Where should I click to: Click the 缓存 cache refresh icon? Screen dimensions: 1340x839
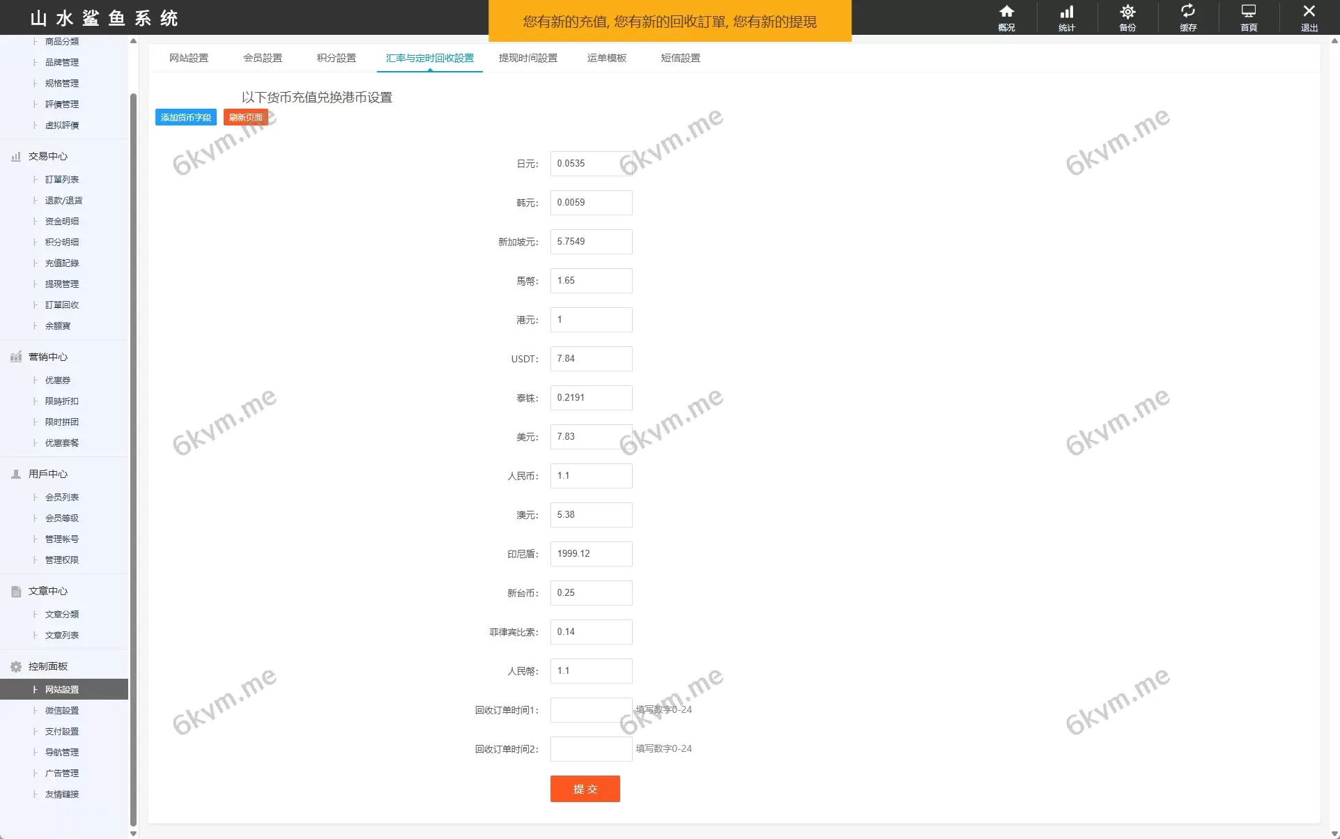click(1188, 12)
